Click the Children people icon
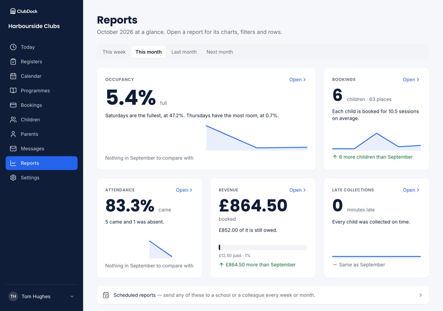 pos(13,120)
